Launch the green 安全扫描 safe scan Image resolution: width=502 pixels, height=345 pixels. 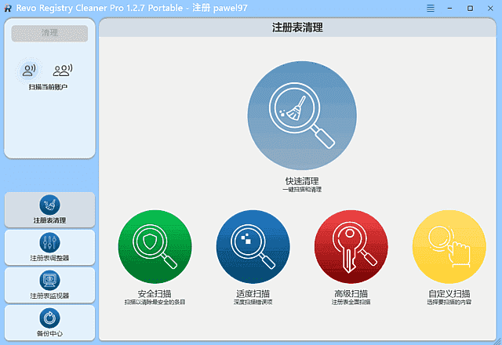(155, 246)
